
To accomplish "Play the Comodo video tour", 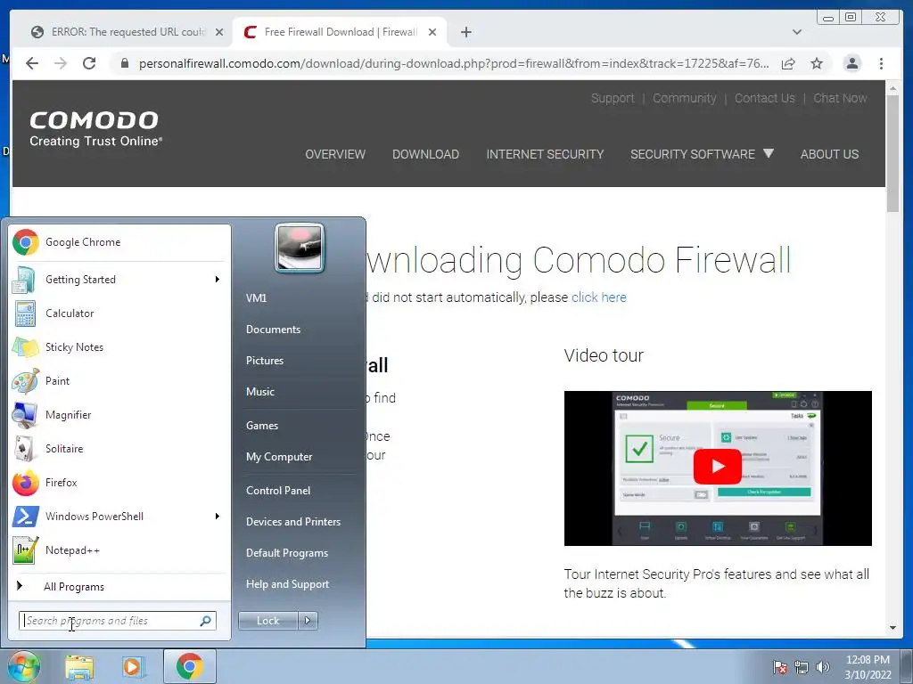I will point(718,467).
